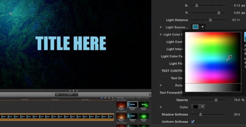Click the Light Source color swatch
The width and height of the screenshot is (246, 127).
coord(195,27)
